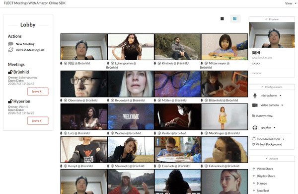Click the Steinmetz video tile

[x=131, y=150]
